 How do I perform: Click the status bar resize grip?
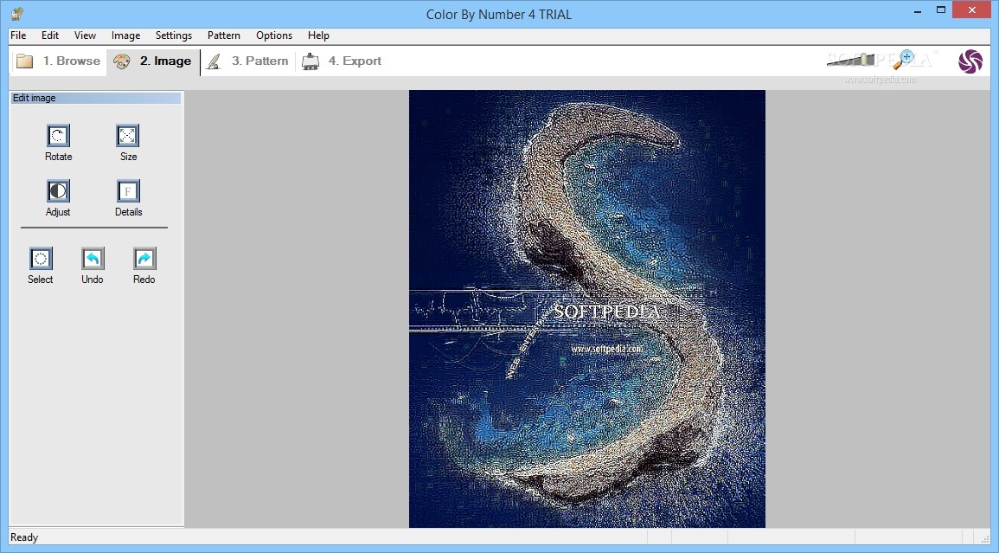(984, 538)
